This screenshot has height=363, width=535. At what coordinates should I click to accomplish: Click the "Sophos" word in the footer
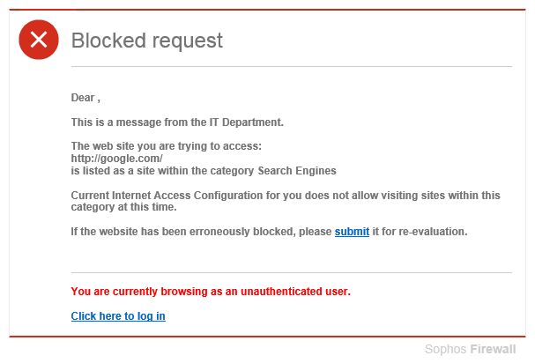click(x=445, y=349)
